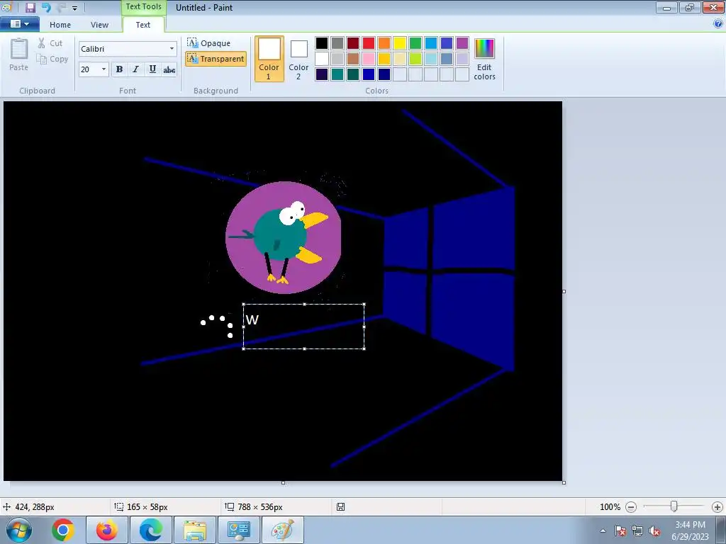Open the Windows Start menu
The image size is (726, 544).
[x=18, y=530]
